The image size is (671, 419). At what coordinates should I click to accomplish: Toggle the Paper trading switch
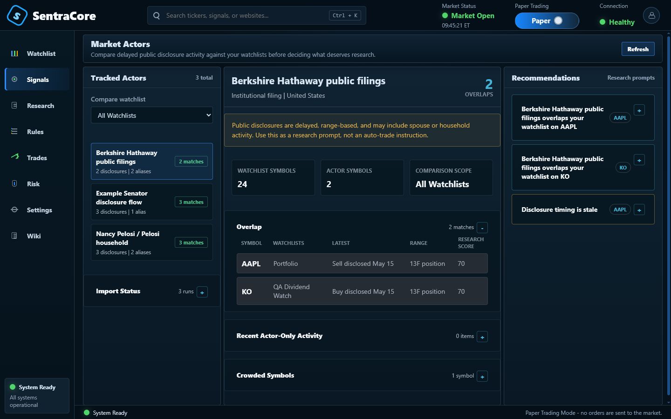click(x=547, y=20)
